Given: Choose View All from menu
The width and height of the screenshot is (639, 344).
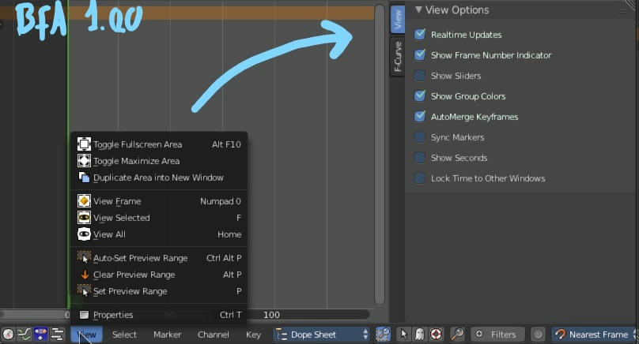Looking at the screenshot, I should (159, 234).
